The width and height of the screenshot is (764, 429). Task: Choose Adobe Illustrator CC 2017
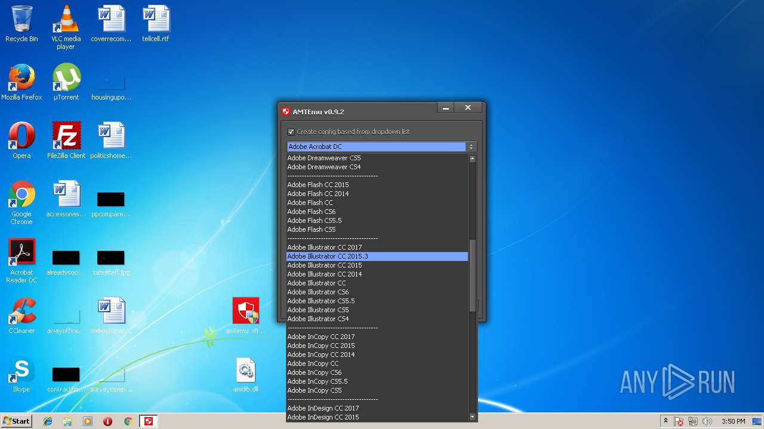click(377, 247)
